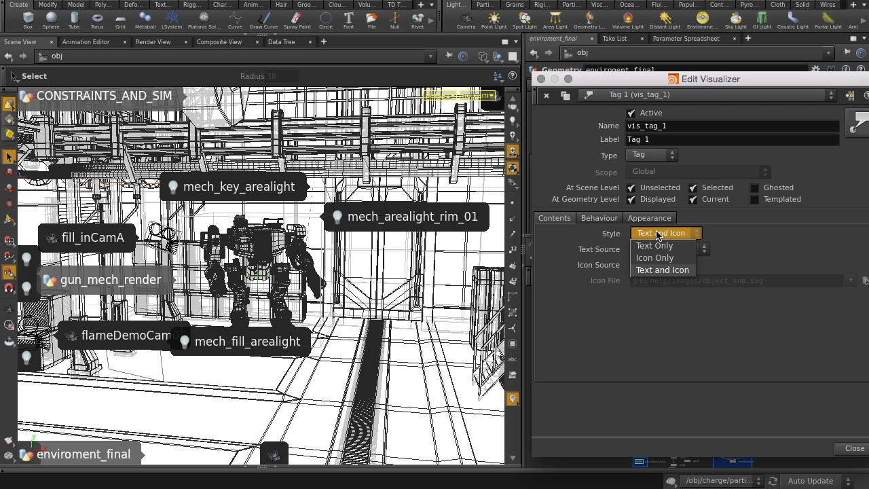Click the Font shelf tool

pos(348,20)
